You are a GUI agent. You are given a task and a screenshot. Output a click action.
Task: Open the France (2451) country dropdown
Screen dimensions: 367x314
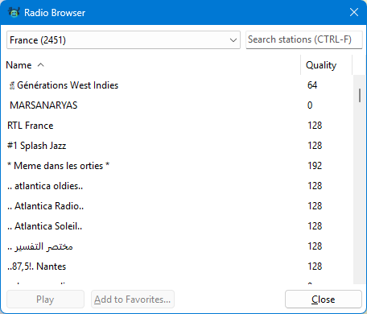pos(123,40)
